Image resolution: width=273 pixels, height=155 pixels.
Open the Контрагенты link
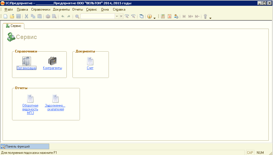point(52,68)
